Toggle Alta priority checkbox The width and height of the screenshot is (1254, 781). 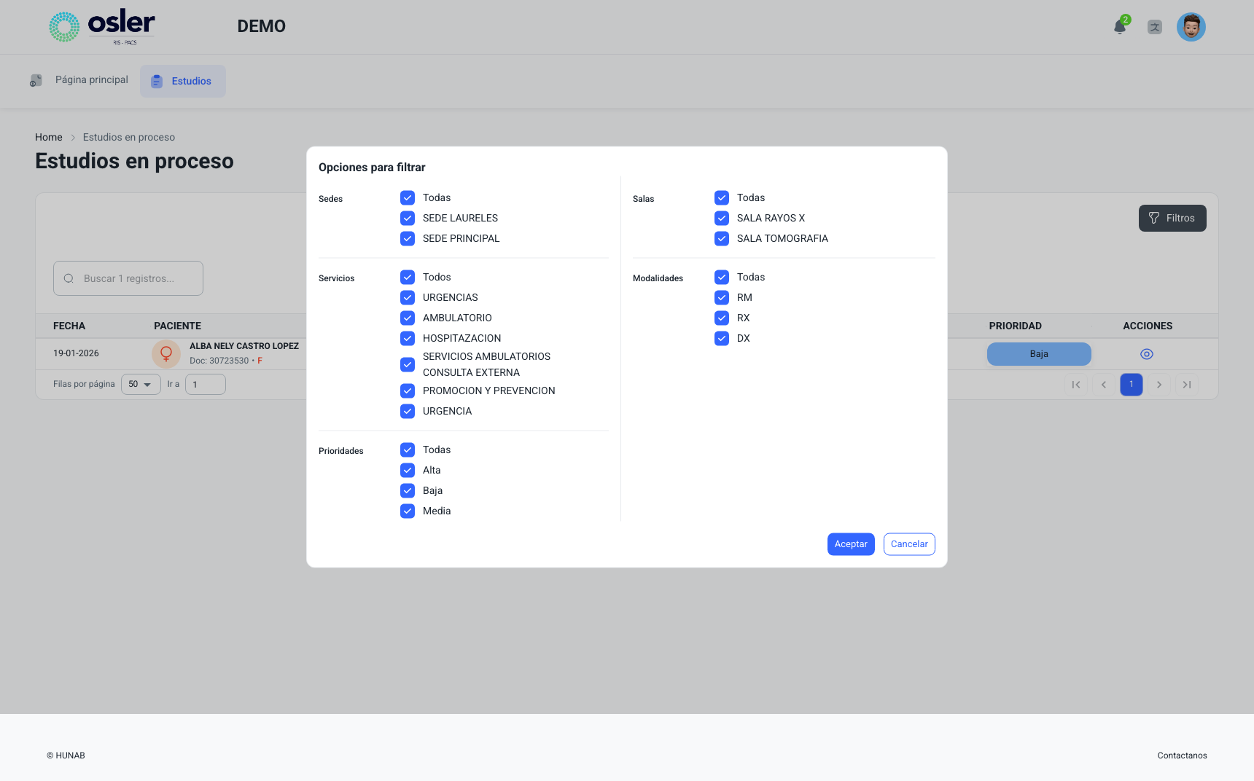click(408, 470)
